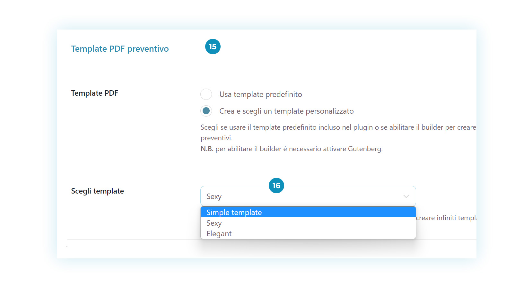
Task: Open the Scegli template dropdown showing Sexy
Action: click(x=308, y=196)
